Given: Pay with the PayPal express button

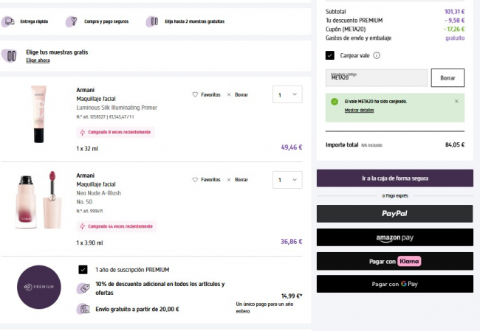Looking at the screenshot, I should pyautogui.click(x=394, y=214).
